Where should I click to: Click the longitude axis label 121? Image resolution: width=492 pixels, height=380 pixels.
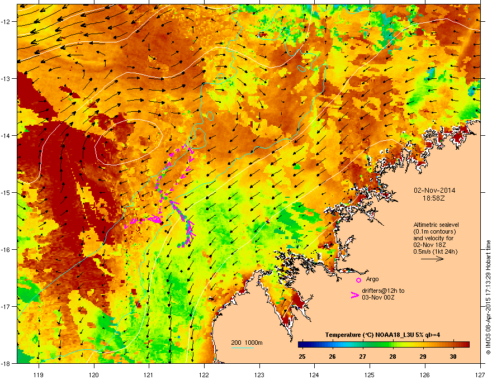[149, 374]
